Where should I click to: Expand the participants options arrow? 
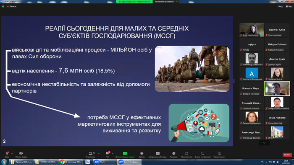tap(99, 153)
